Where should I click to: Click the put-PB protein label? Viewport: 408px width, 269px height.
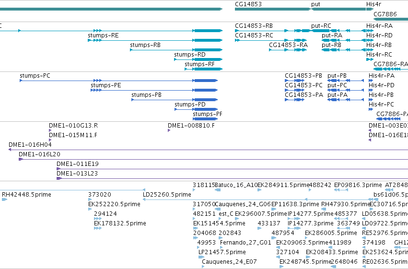(x=337, y=76)
